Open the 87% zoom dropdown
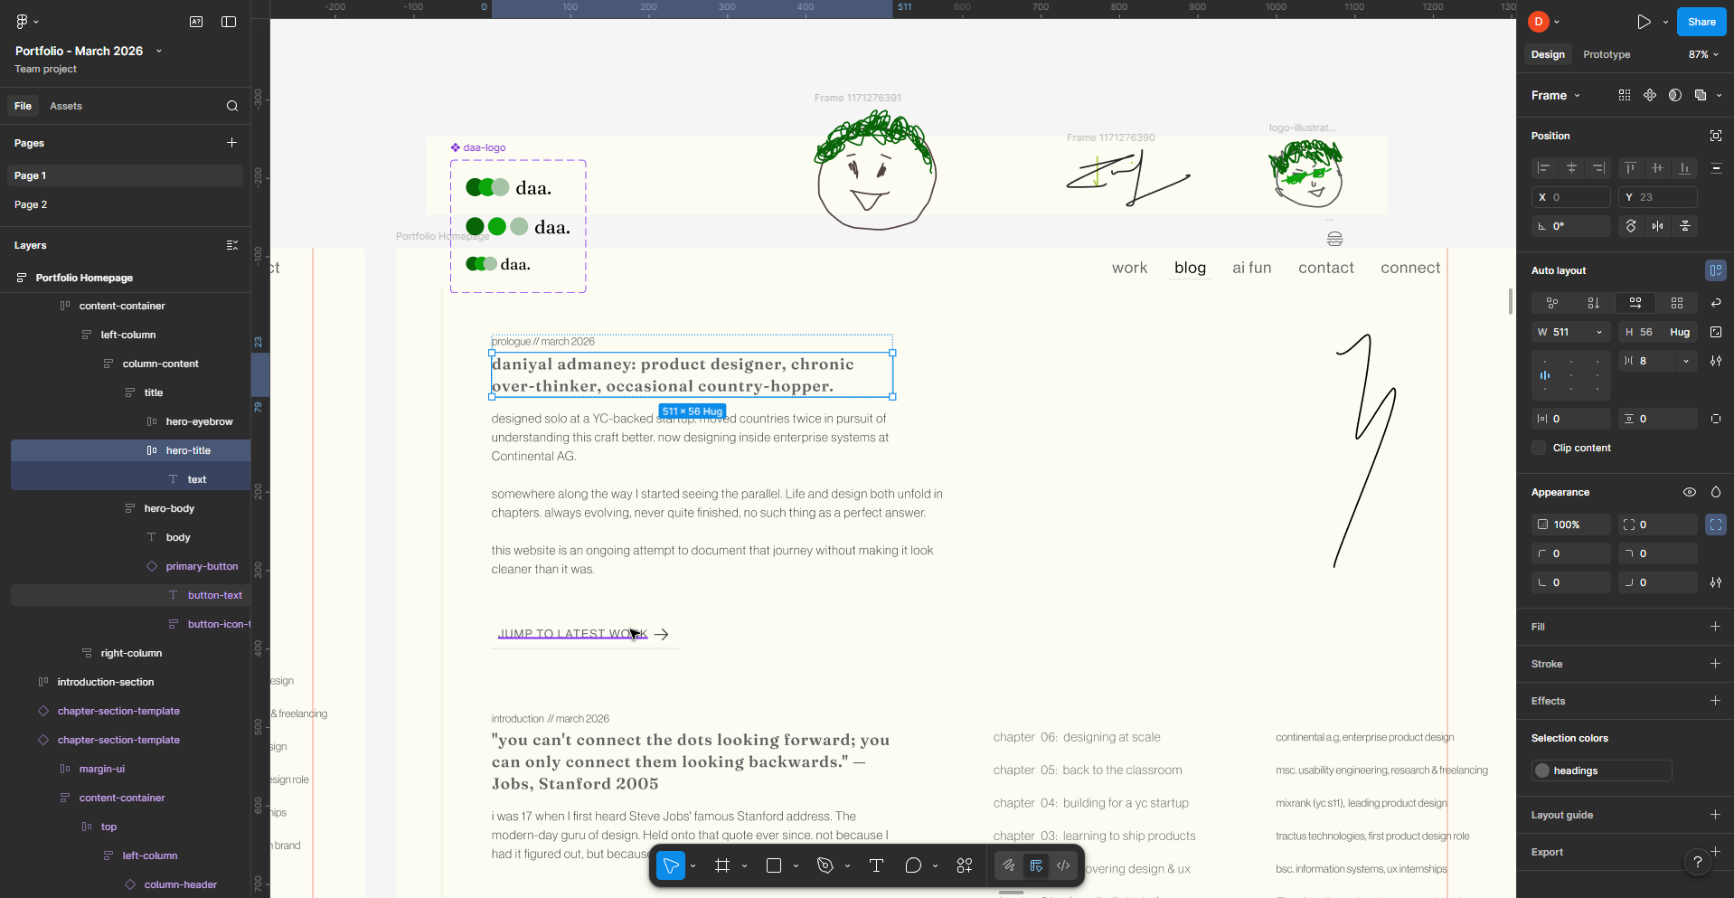The image size is (1734, 898). click(1701, 54)
